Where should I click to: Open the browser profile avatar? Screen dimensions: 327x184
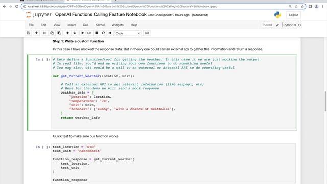316,6
